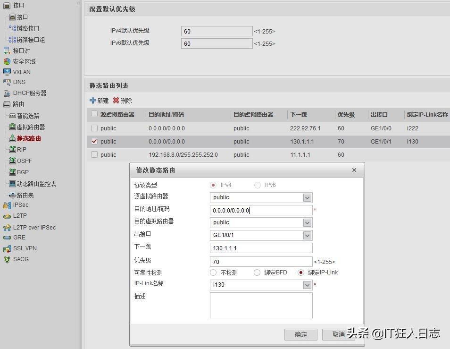Click the 确定 button

pos(300,334)
